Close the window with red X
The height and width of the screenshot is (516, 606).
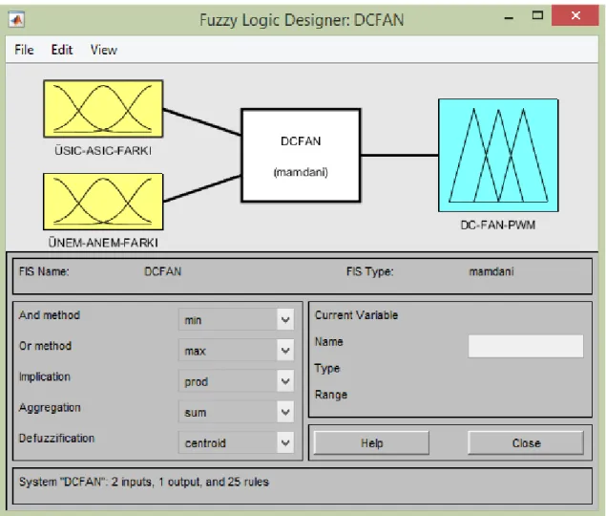(x=575, y=15)
